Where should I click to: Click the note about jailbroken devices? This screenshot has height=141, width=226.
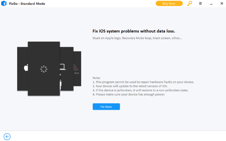click(140, 90)
